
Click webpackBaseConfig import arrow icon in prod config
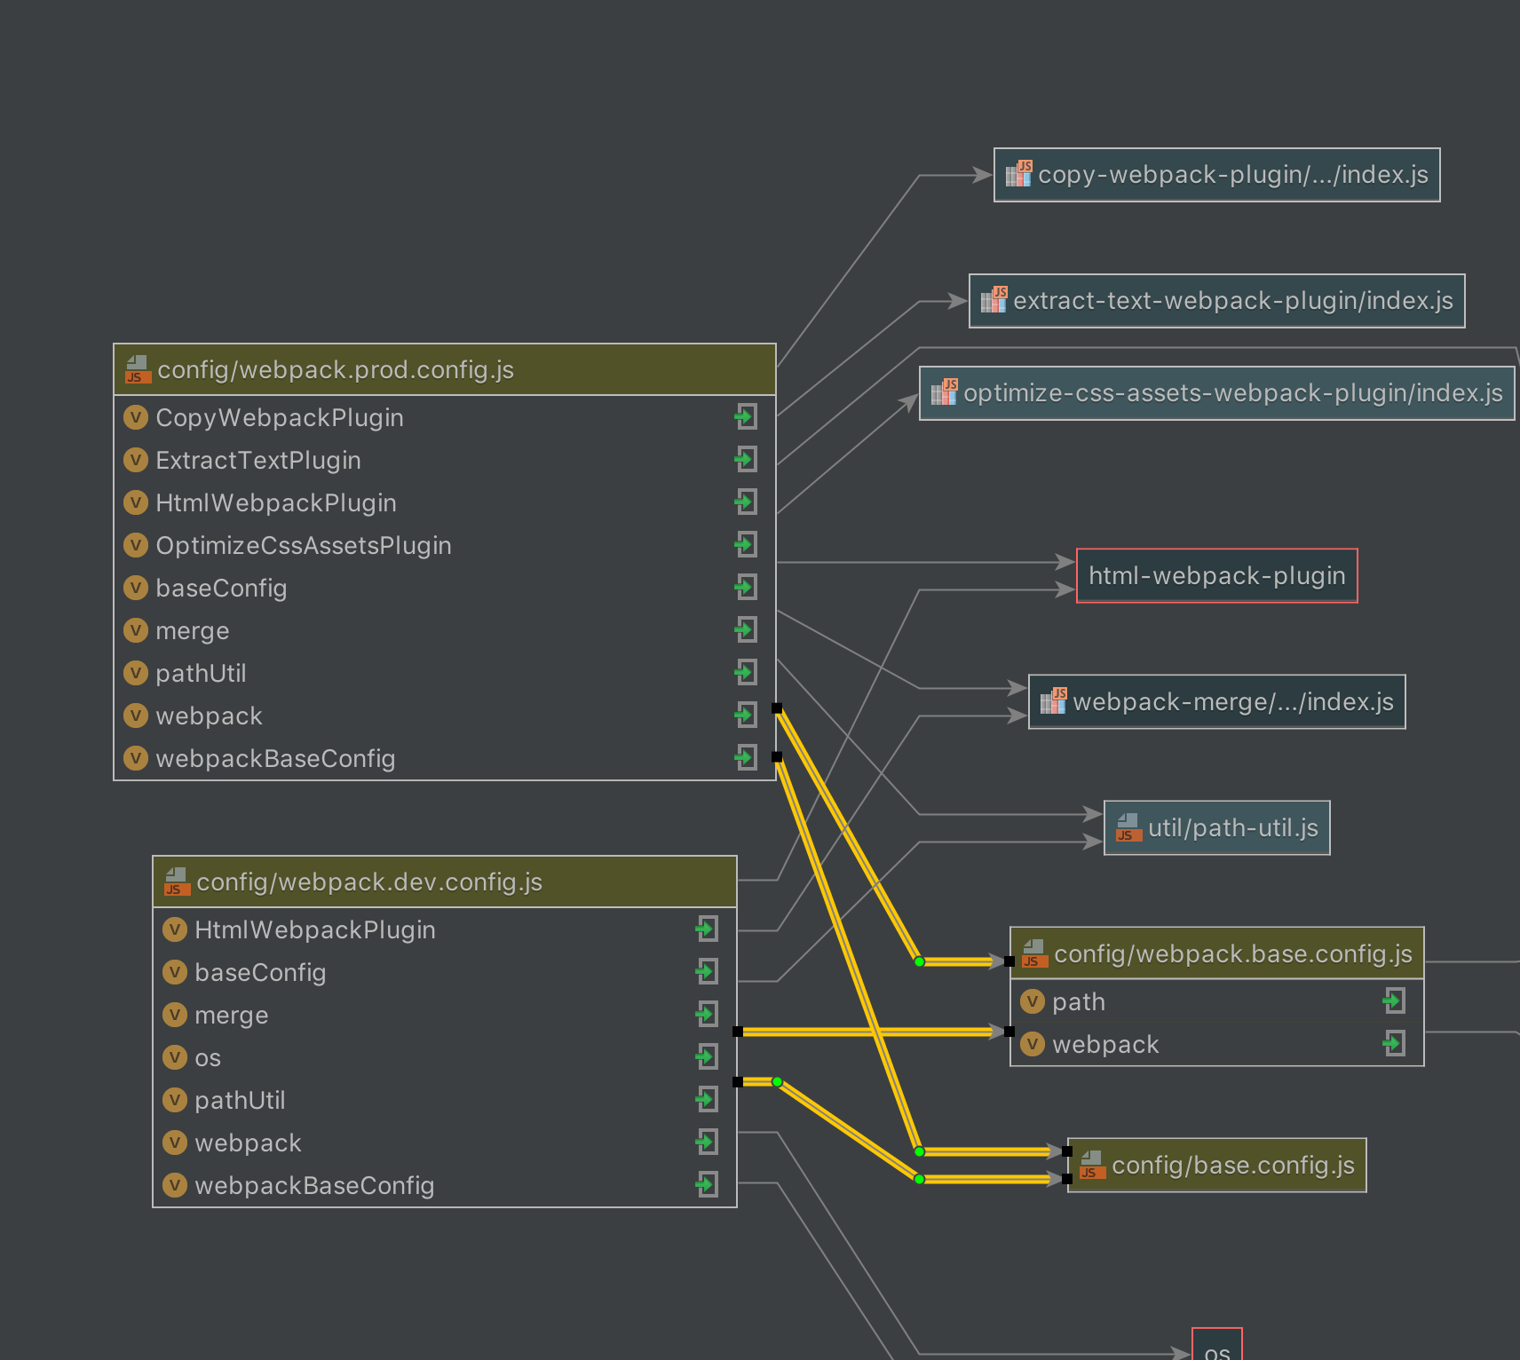click(746, 757)
